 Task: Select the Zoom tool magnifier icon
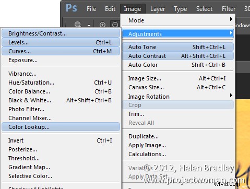point(78,25)
